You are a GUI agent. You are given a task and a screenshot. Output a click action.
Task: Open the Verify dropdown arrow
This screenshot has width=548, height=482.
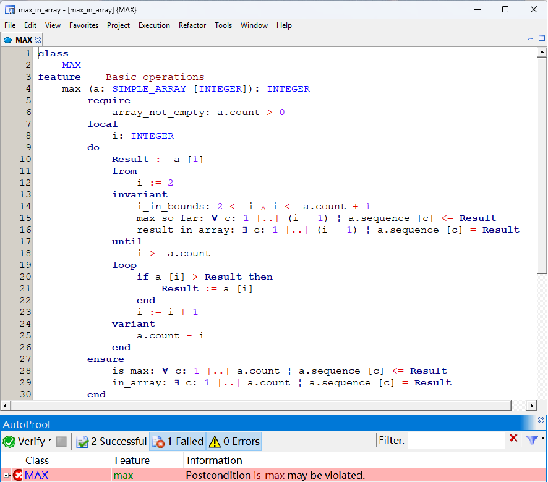click(x=49, y=441)
